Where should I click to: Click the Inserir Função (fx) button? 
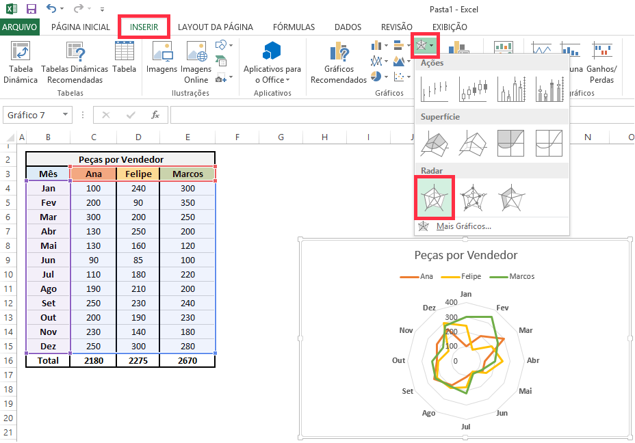point(156,115)
